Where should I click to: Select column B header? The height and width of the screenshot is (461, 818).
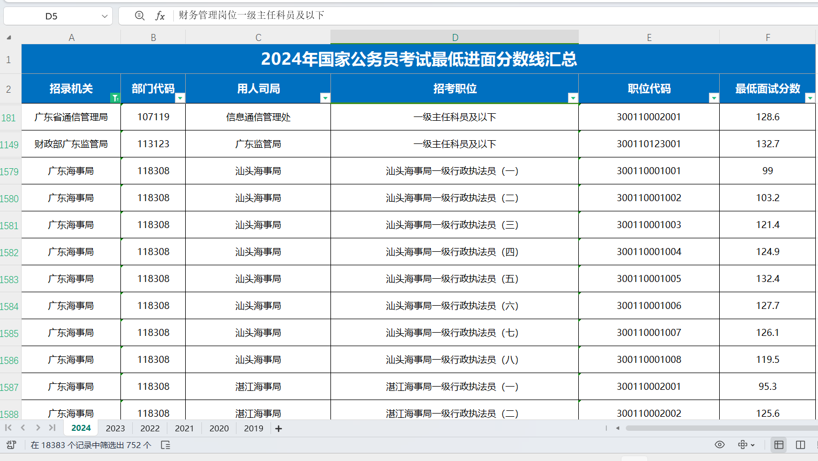coord(153,37)
